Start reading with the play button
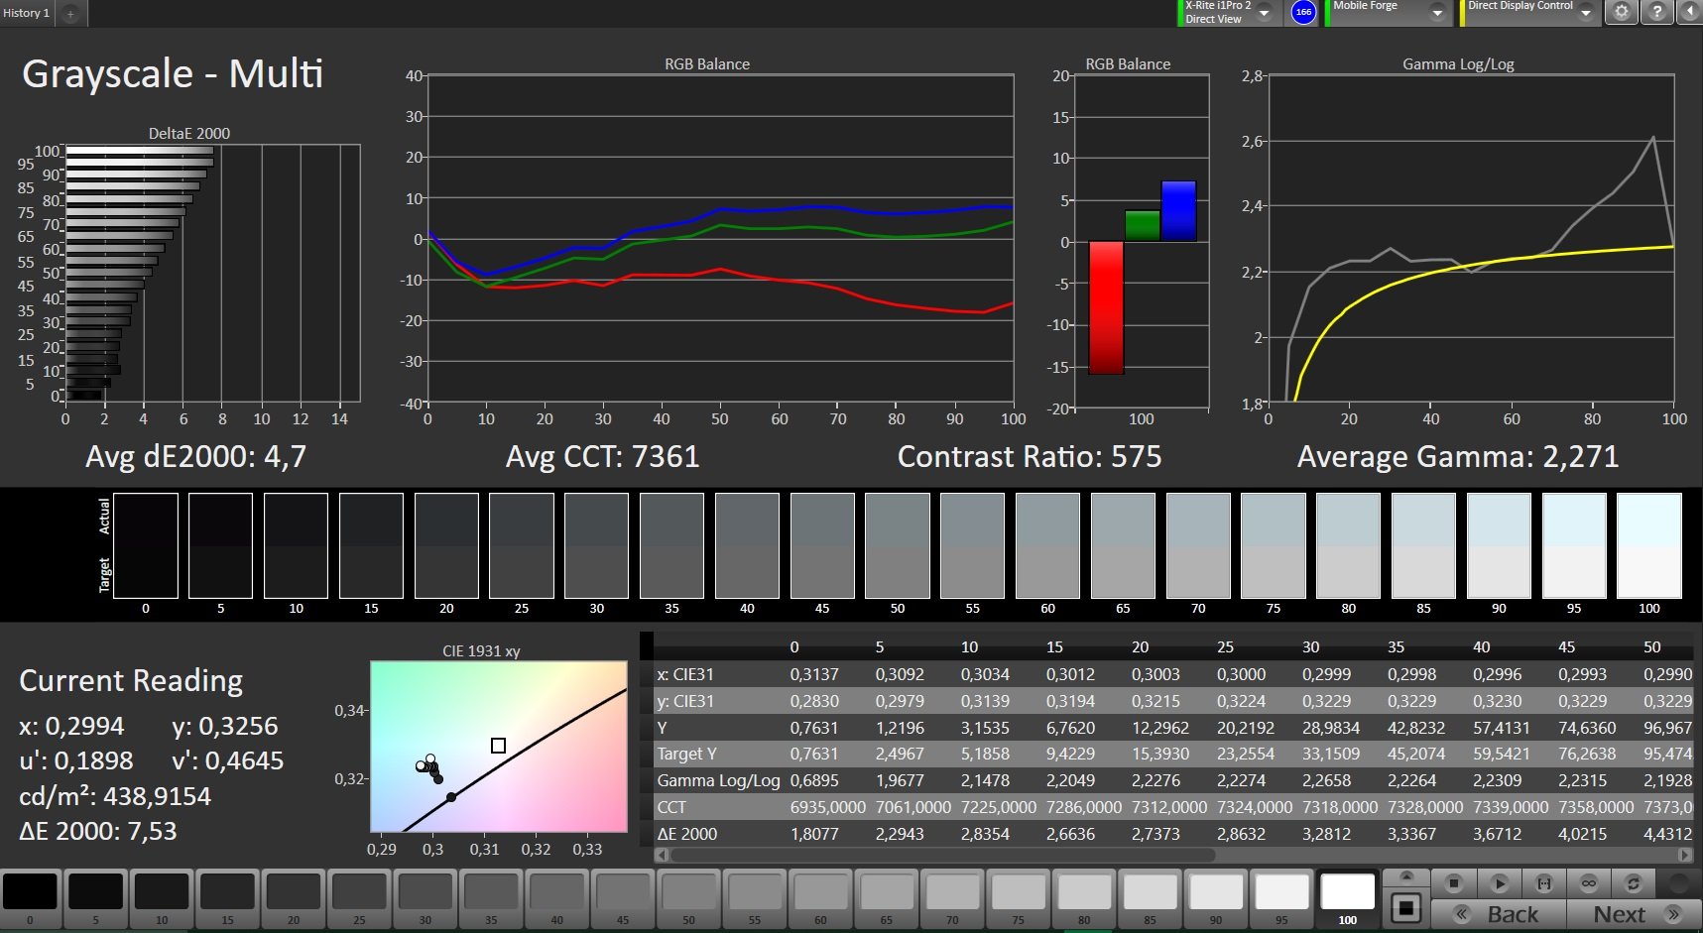This screenshot has width=1703, height=933. (1499, 882)
